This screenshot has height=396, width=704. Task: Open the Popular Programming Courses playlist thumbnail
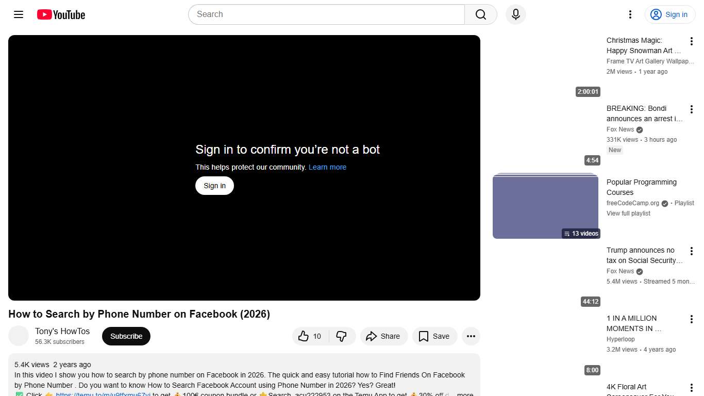(x=546, y=205)
